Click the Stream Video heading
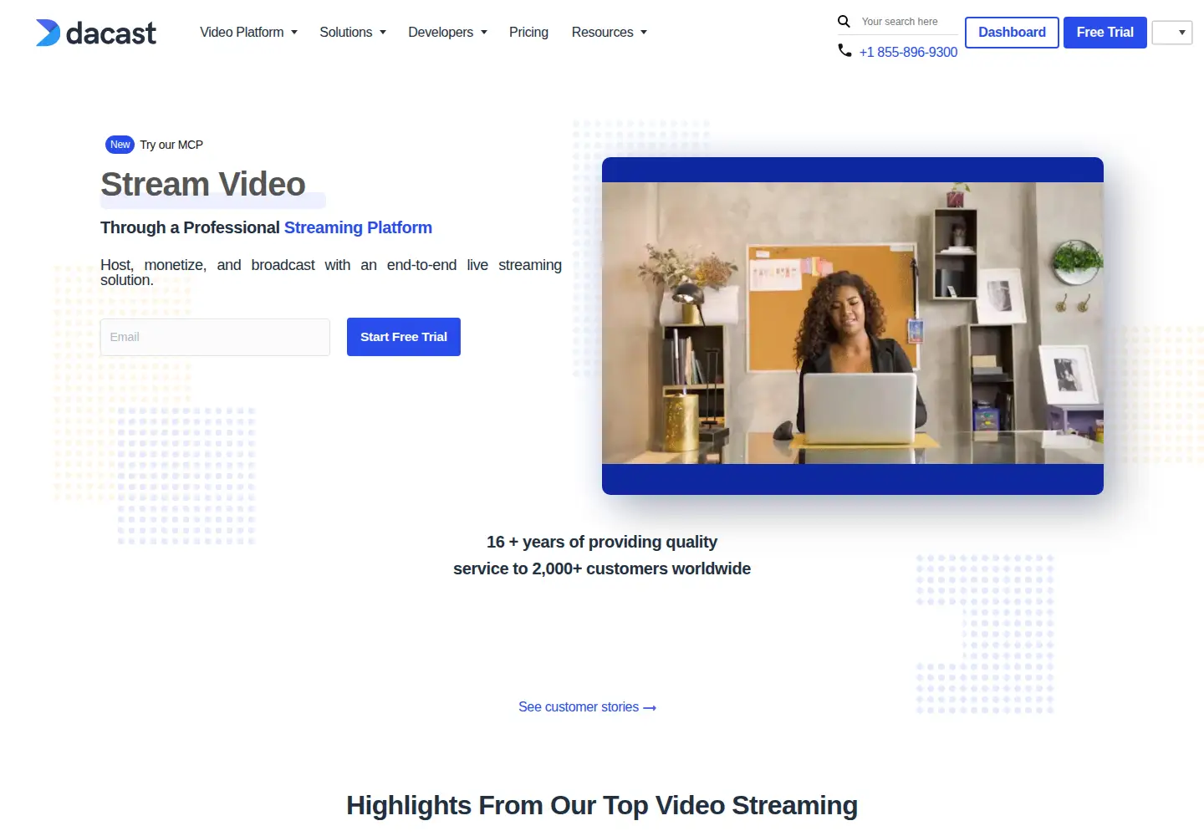The width and height of the screenshot is (1204, 836). (x=203, y=184)
